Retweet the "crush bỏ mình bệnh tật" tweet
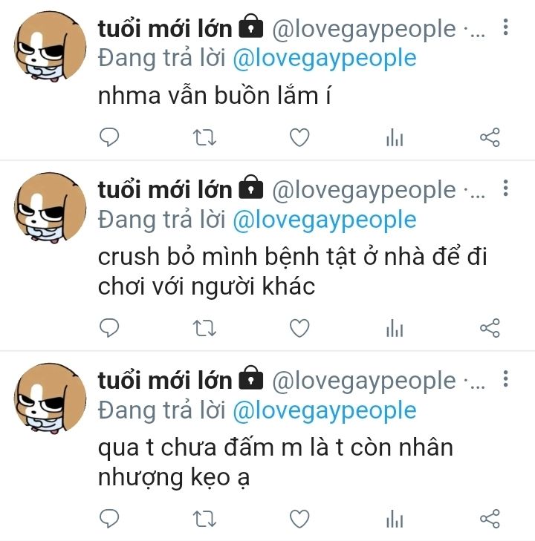535x541 pixels. 204,328
